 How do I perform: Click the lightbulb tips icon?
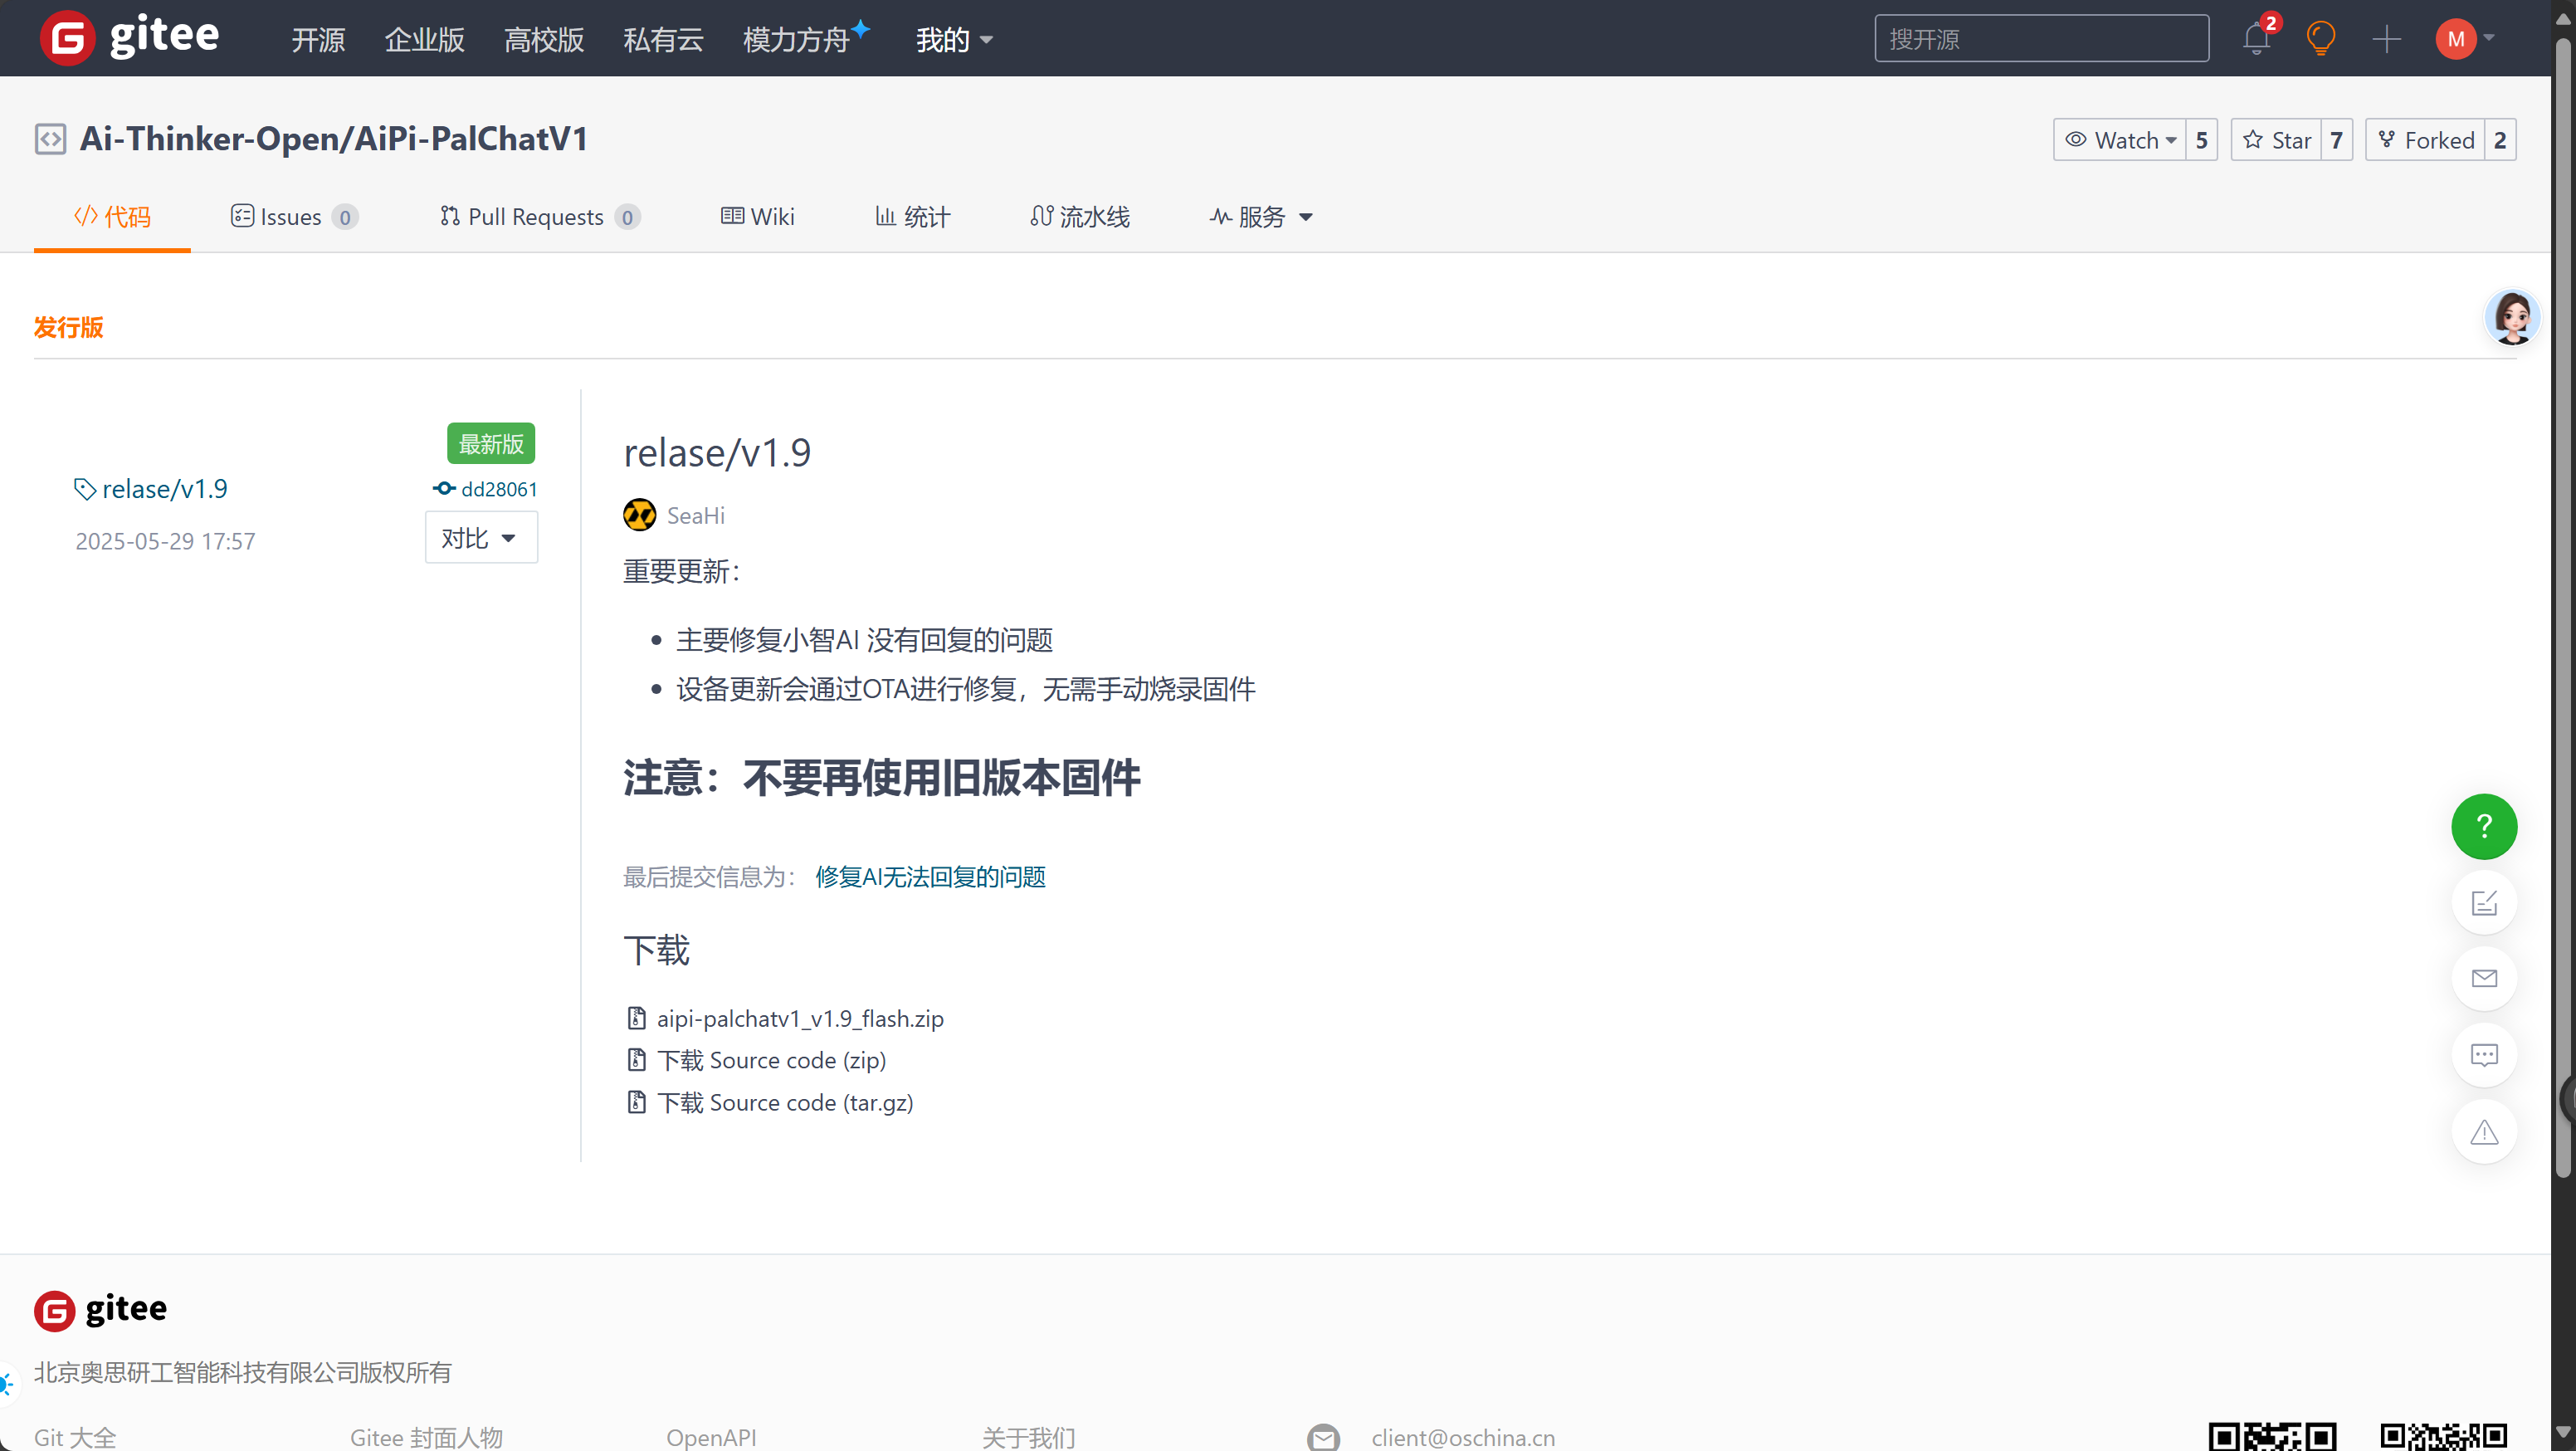2320,39
